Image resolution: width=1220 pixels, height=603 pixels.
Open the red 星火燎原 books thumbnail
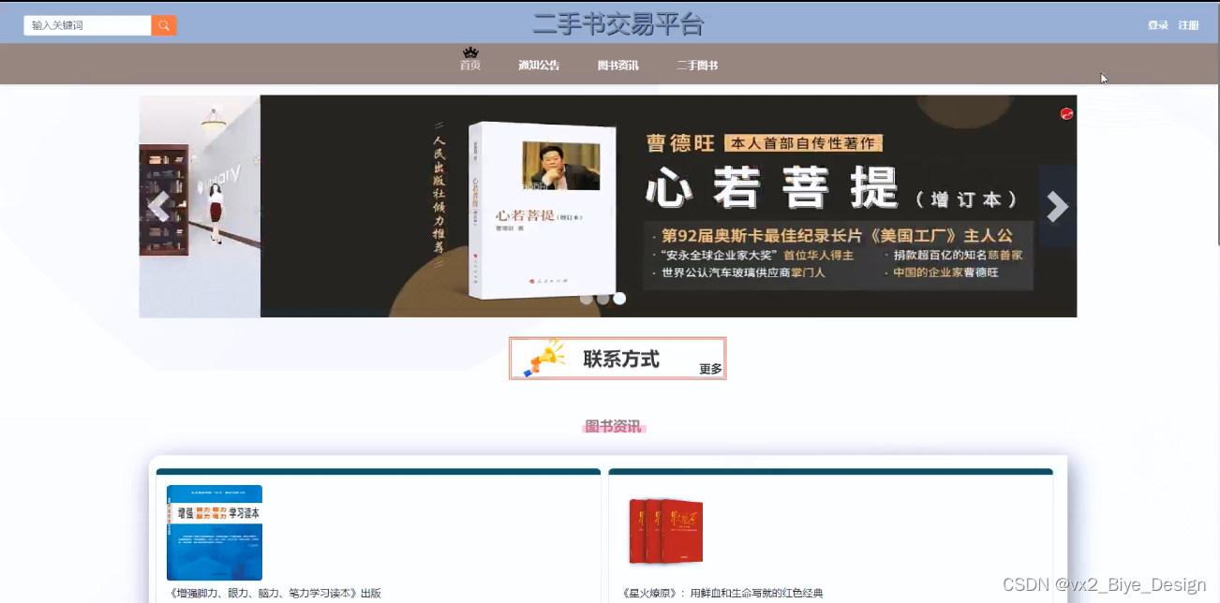665,531
